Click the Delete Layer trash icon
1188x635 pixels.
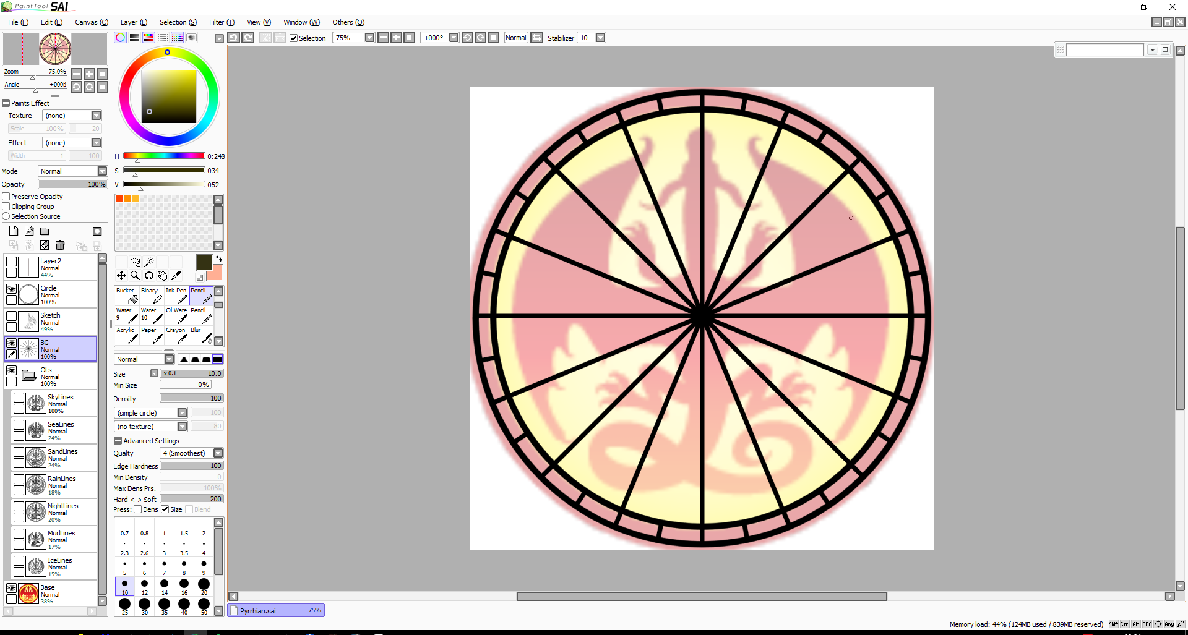pyautogui.click(x=60, y=245)
